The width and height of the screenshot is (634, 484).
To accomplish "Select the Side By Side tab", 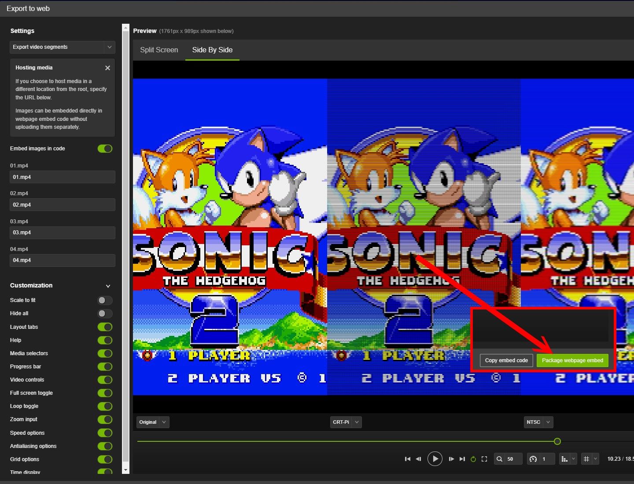I will point(212,50).
